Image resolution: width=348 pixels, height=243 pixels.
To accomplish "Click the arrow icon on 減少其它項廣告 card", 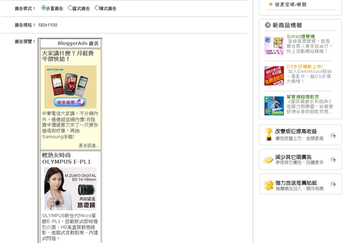I will tap(333, 160).
